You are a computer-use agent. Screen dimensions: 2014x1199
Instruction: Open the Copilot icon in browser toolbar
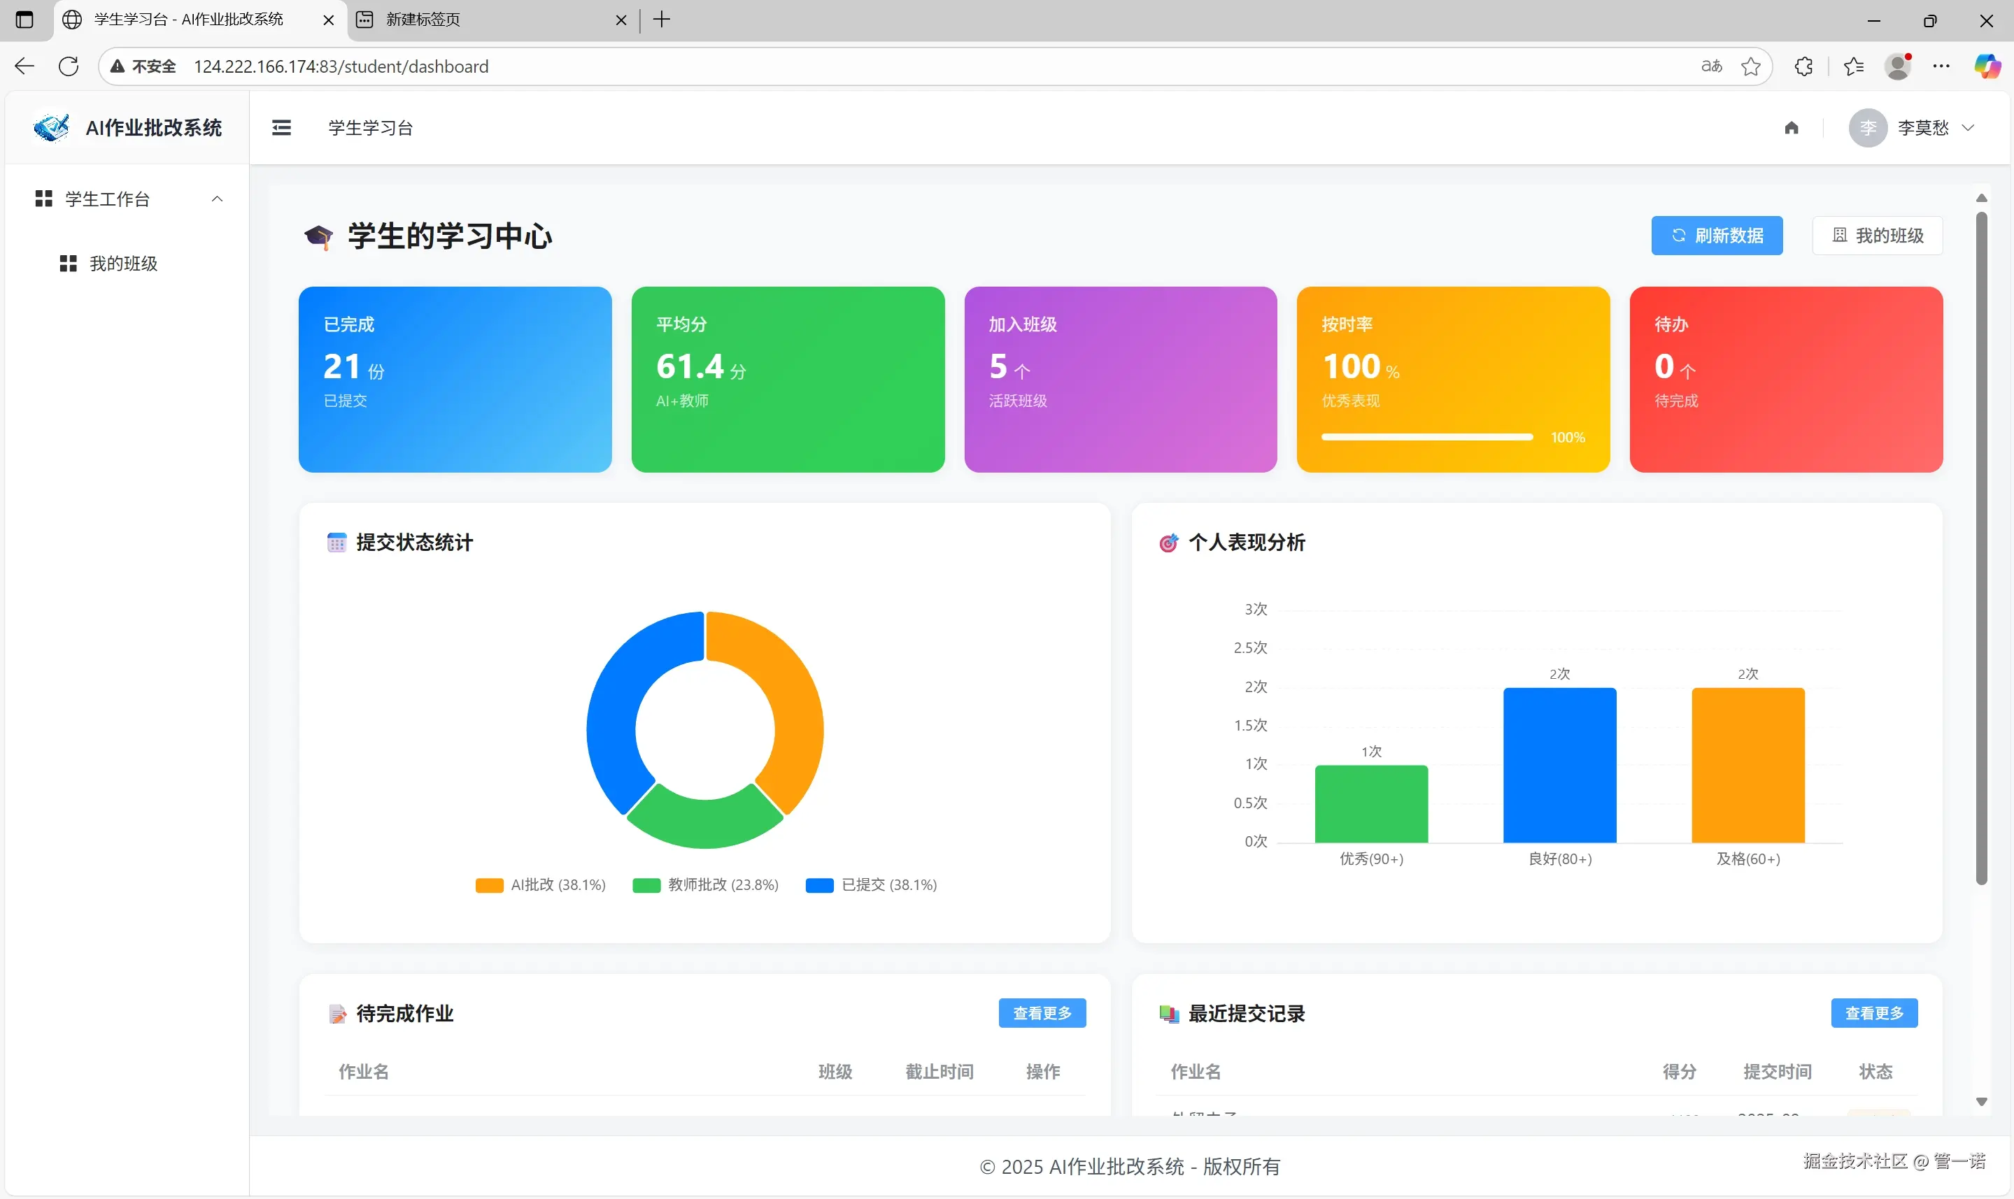pyautogui.click(x=1987, y=66)
